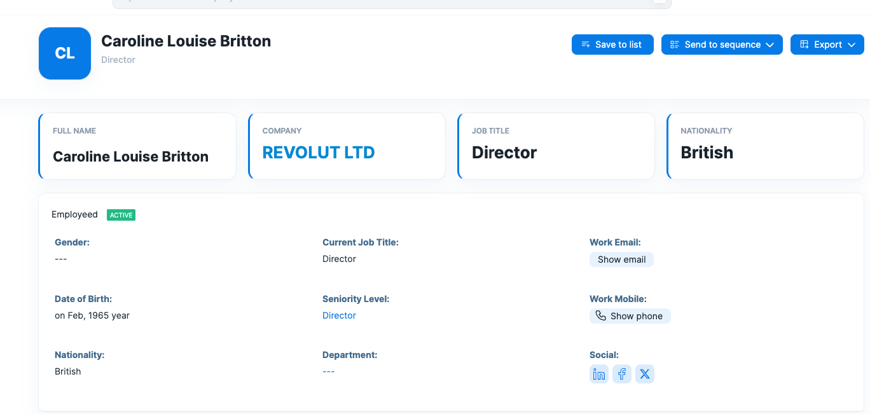870x414 pixels.
Task: Click the Gender field's dashes value
Action: click(x=60, y=259)
